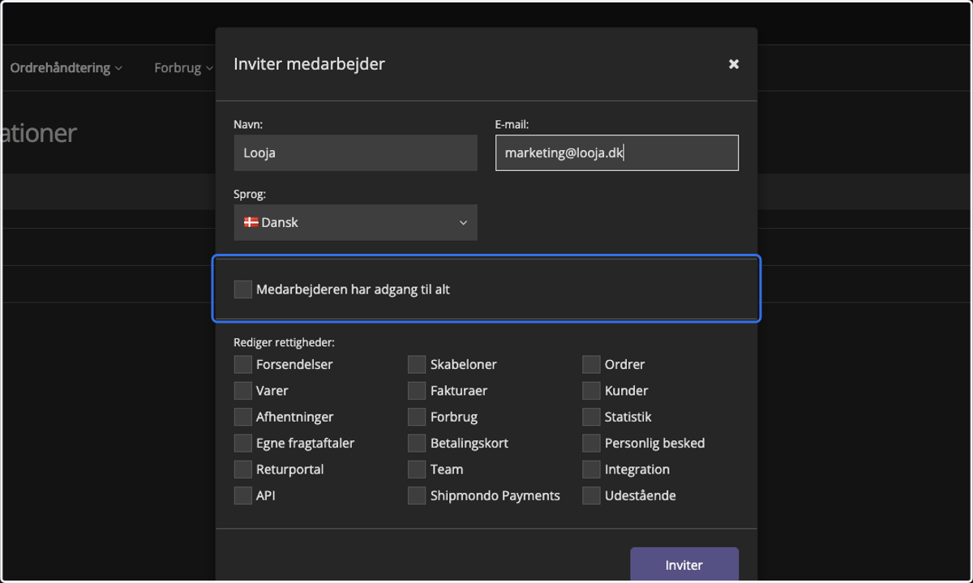This screenshot has width=973, height=583.
Task: Check the Integration checkbox
Action: [x=591, y=469]
